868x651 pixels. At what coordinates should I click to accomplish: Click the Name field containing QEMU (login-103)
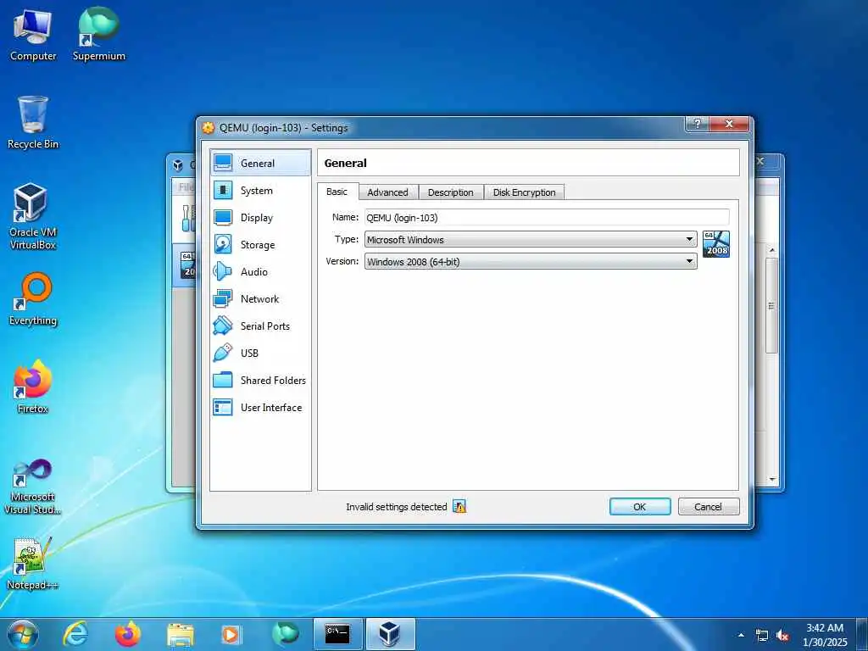[547, 218]
